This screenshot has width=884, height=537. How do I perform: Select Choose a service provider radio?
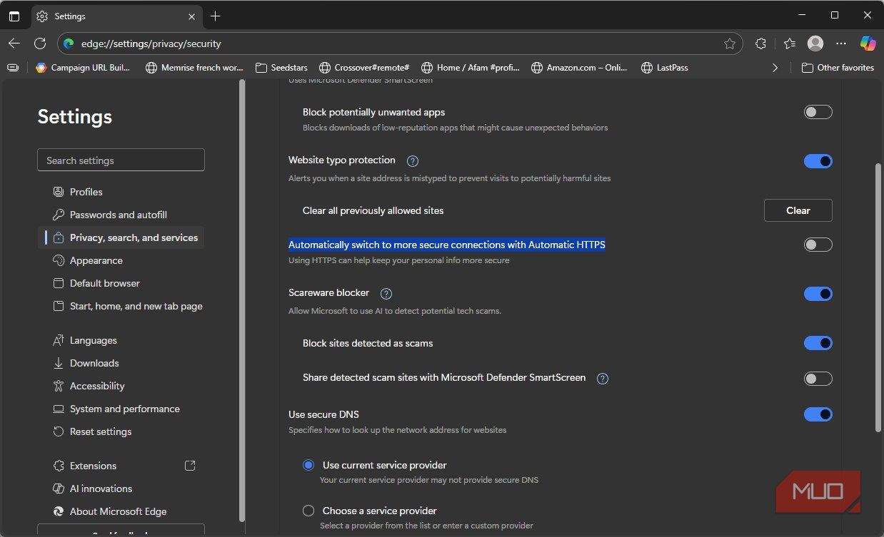pos(308,511)
